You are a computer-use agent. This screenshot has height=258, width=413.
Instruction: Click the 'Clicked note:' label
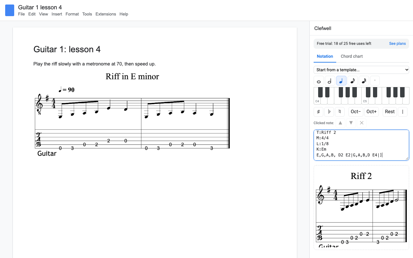point(324,123)
